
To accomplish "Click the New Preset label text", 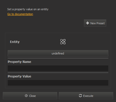I will [98, 23].
